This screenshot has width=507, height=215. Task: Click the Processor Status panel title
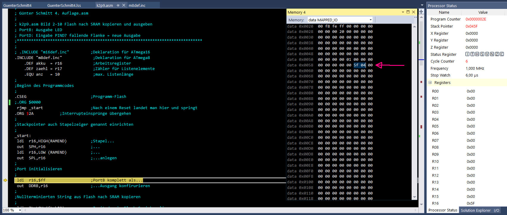click(442, 6)
